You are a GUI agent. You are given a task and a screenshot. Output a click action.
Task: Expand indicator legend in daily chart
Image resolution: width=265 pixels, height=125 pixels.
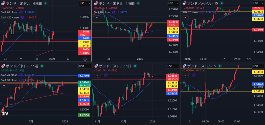pyautogui.click(x=97, y=75)
